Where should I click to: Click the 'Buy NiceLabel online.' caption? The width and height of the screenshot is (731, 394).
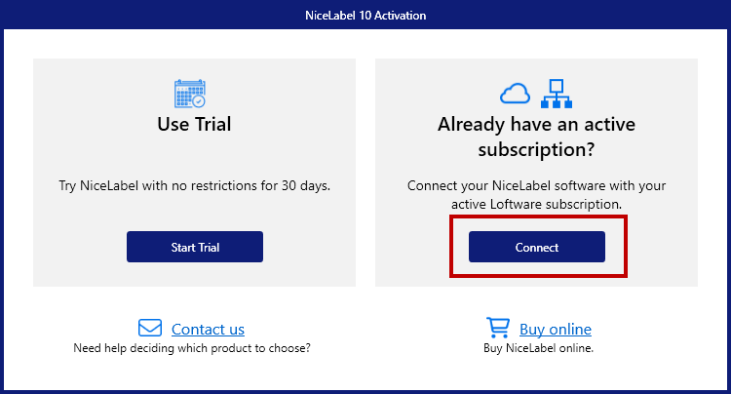pos(538,348)
